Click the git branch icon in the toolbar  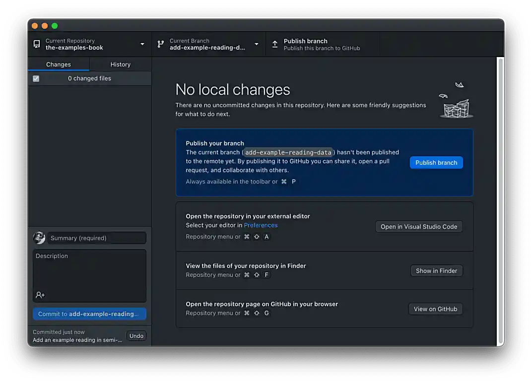coord(160,44)
